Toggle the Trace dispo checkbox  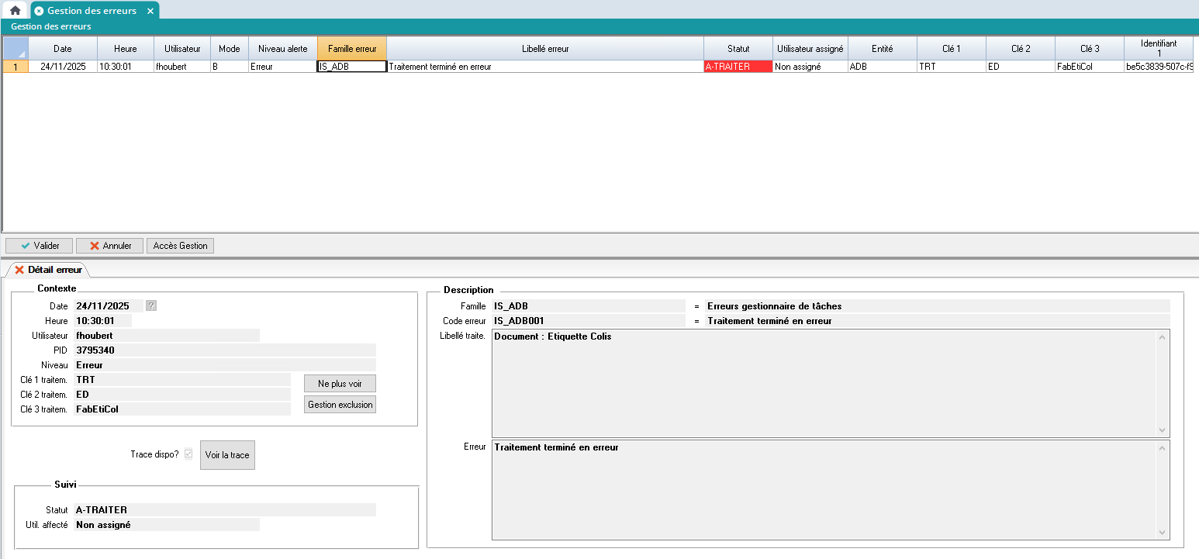188,454
